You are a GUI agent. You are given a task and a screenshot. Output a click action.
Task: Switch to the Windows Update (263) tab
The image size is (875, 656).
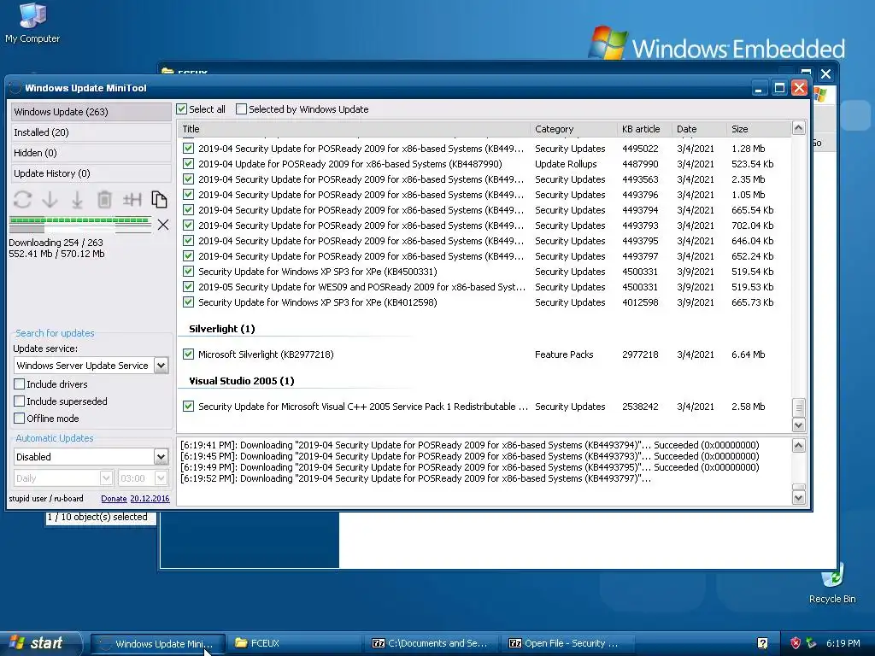click(x=91, y=112)
